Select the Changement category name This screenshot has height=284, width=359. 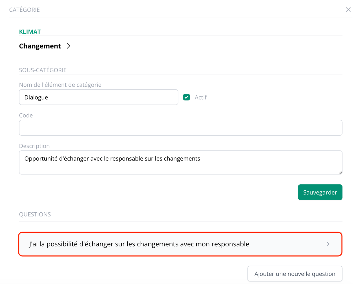[40, 46]
